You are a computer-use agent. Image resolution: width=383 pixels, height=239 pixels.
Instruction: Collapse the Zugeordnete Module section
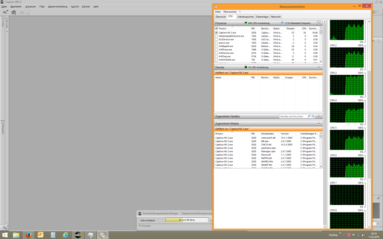(x=319, y=123)
